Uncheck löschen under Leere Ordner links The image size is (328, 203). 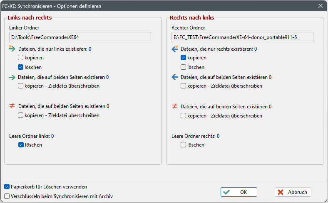point(21,145)
